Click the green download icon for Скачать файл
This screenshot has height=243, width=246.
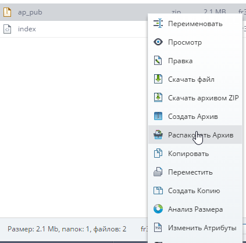[x=158, y=79]
